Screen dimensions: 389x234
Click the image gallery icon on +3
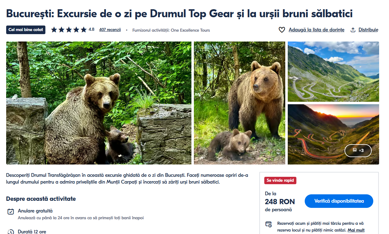(354, 150)
